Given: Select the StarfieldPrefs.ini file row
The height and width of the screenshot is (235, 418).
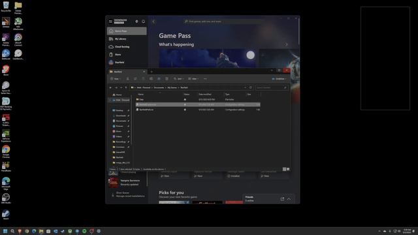Looking at the screenshot, I should [x=198, y=110].
